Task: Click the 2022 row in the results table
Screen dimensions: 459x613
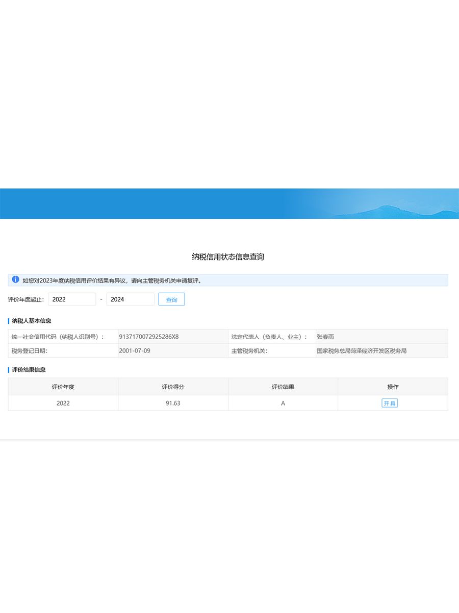Action: point(63,403)
